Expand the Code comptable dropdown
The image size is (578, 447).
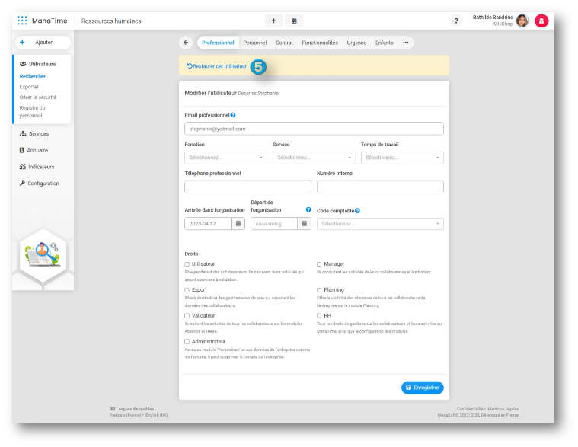[x=380, y=224]
